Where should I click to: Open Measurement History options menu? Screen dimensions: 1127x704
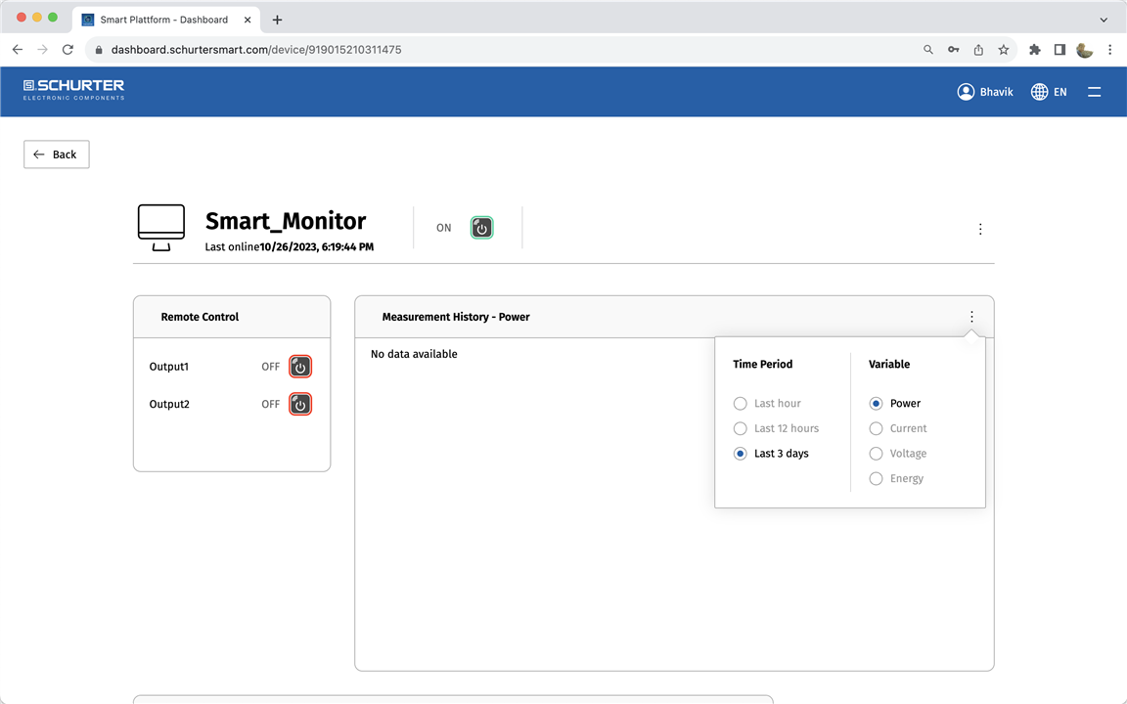point(971,317)
